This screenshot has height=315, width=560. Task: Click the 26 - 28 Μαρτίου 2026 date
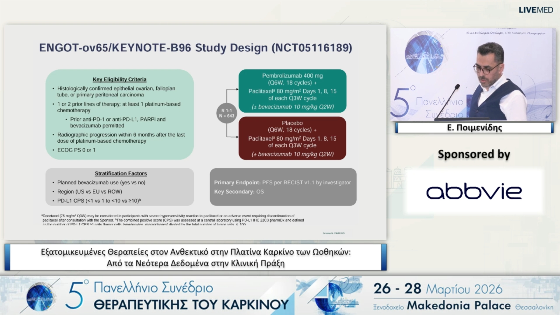pyautogui.click(x=437, y=289)
